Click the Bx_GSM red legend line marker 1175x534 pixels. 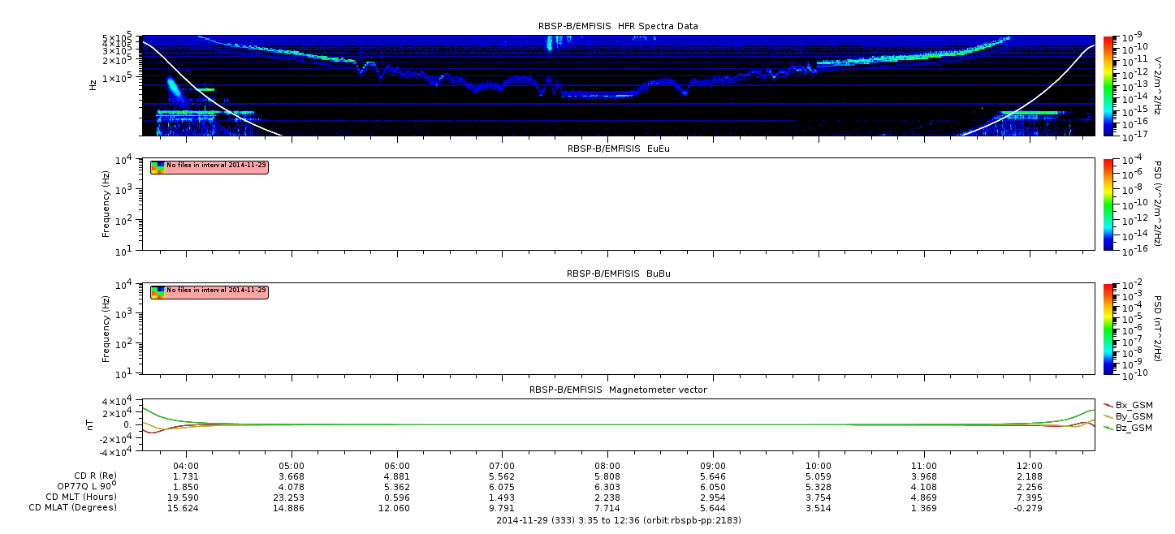click(1108, 405)
